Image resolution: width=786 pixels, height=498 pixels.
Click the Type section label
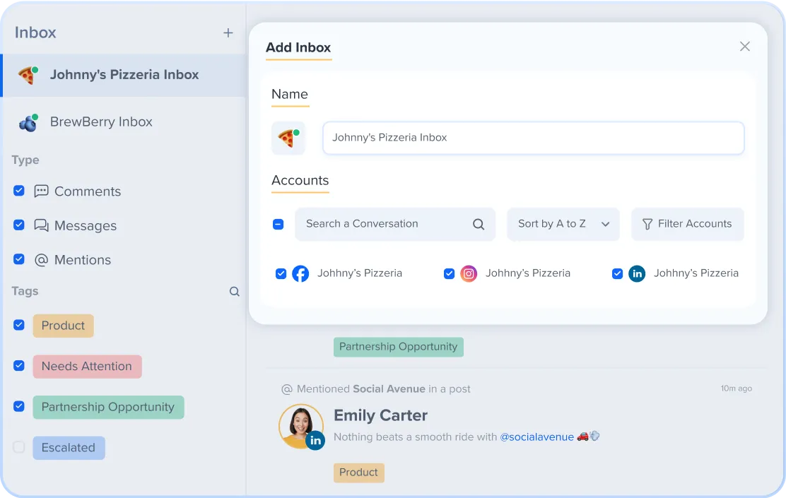point(25,160)
